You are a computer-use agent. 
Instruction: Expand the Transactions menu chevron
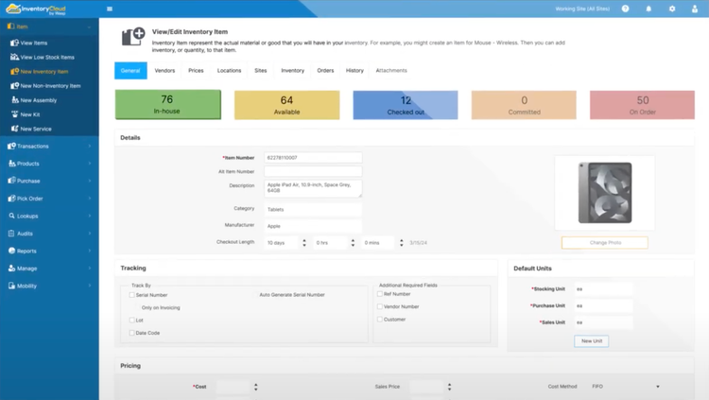(90, 146)
